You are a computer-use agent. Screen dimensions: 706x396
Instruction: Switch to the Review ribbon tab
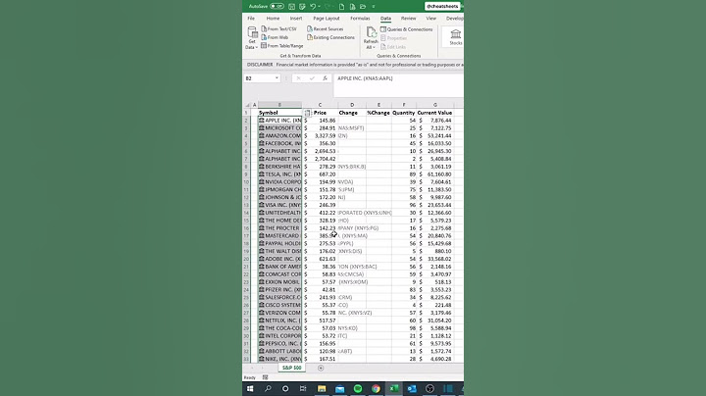(x=408, y=18)
